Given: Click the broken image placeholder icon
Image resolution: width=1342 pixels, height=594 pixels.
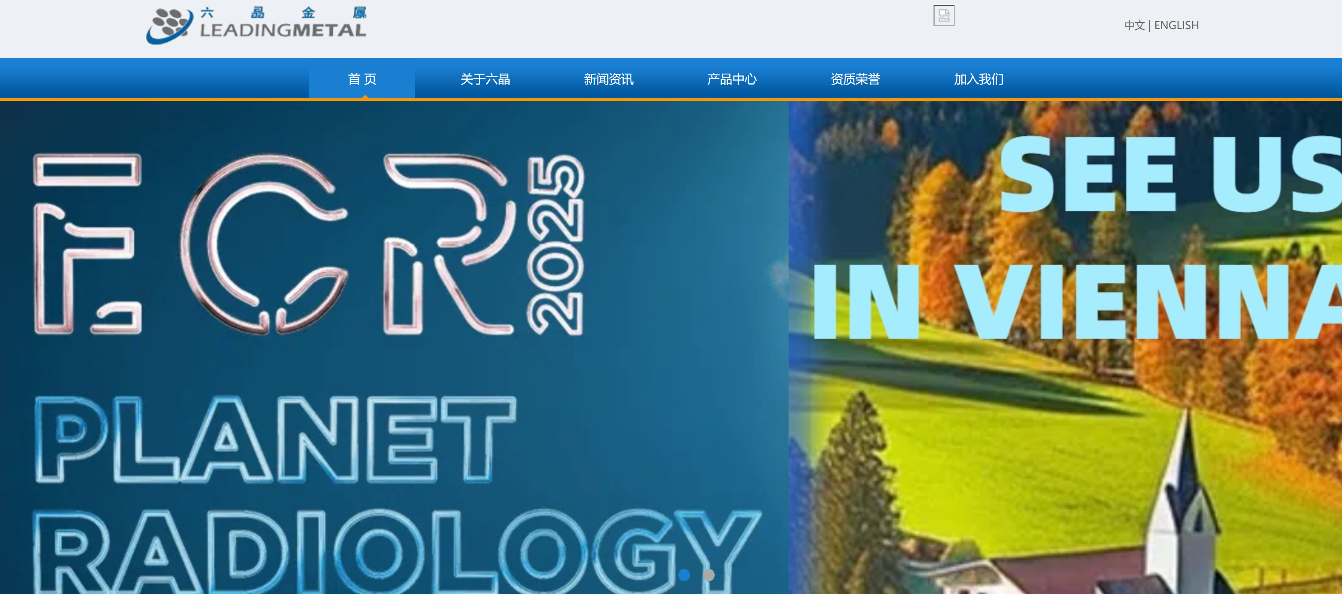Looking at the screenshot, I should [943, 15].
